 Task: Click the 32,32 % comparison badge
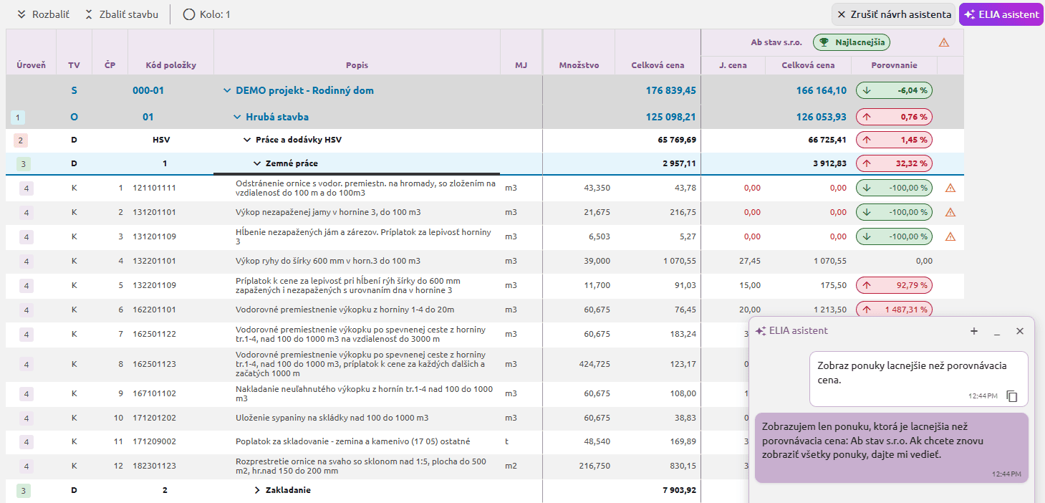(x=894, y=163)
